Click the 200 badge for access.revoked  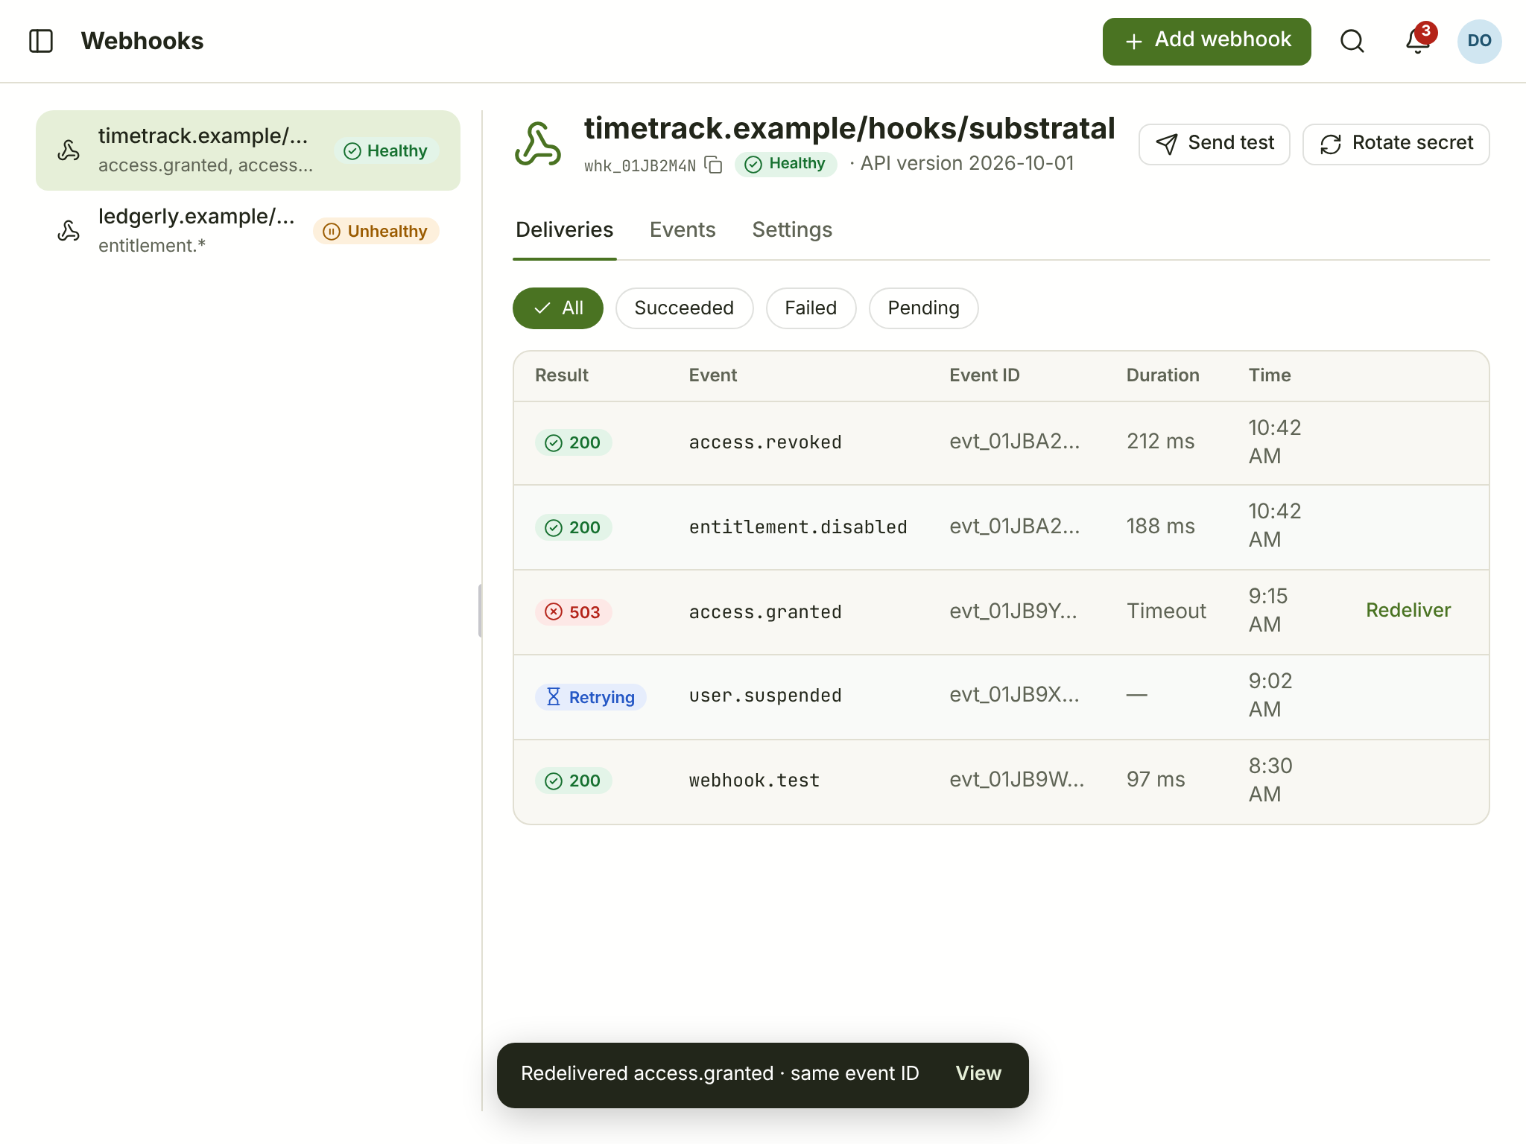[573, 442]
